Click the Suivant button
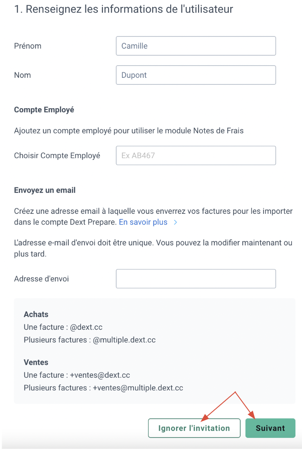 (x=270, y=428)
